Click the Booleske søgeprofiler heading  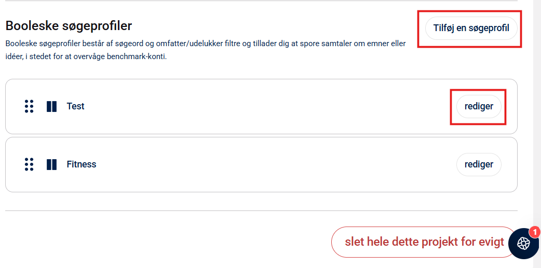(69, 25)
